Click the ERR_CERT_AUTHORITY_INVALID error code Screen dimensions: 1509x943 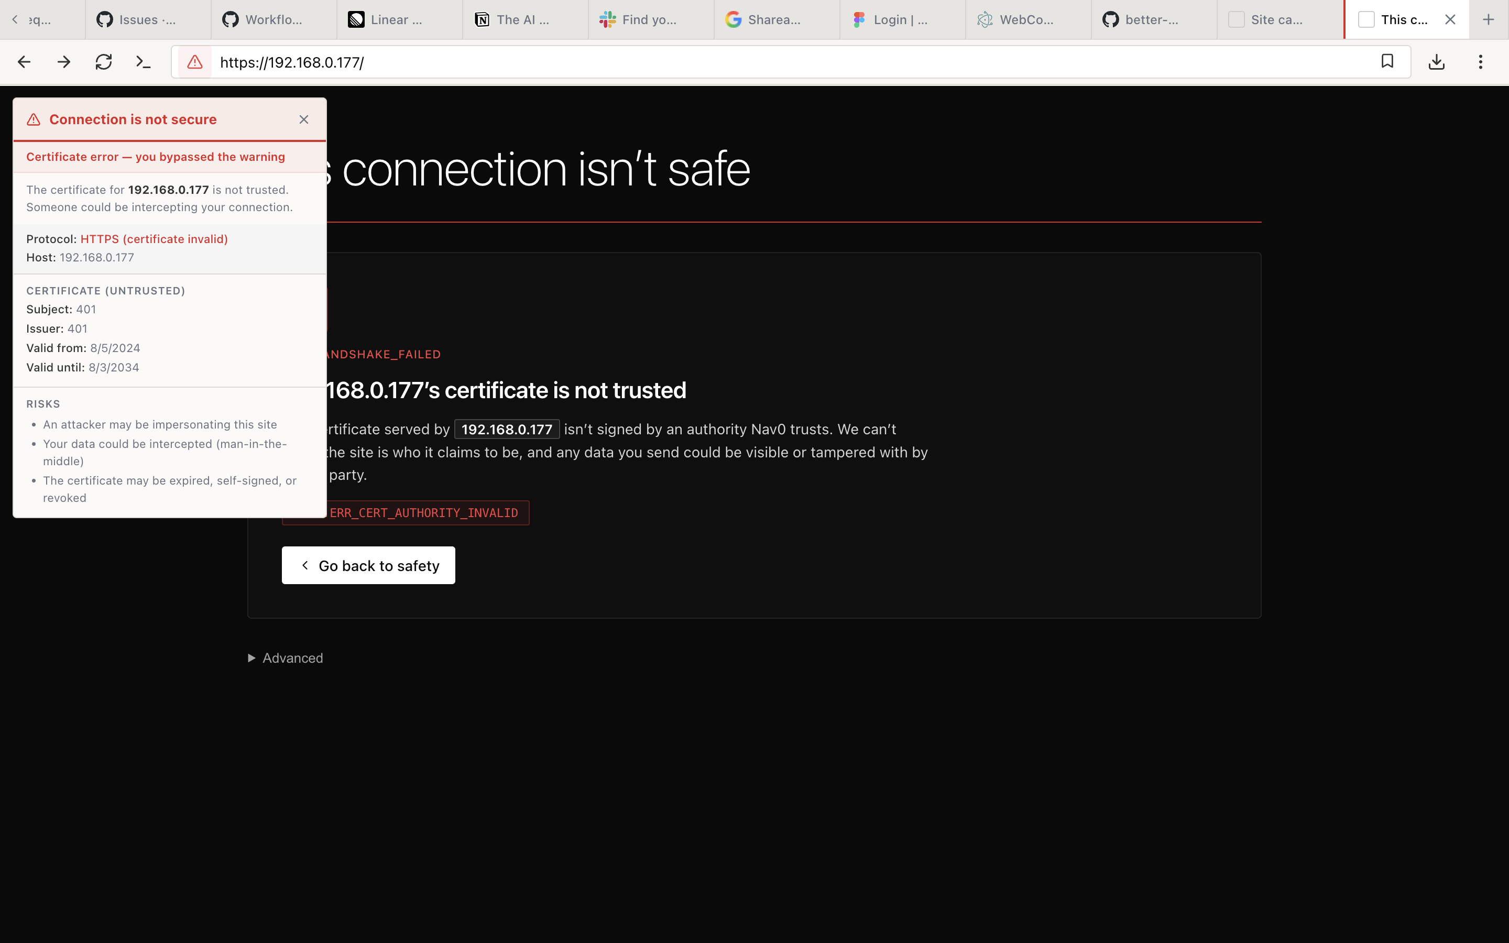coord(423,513)
